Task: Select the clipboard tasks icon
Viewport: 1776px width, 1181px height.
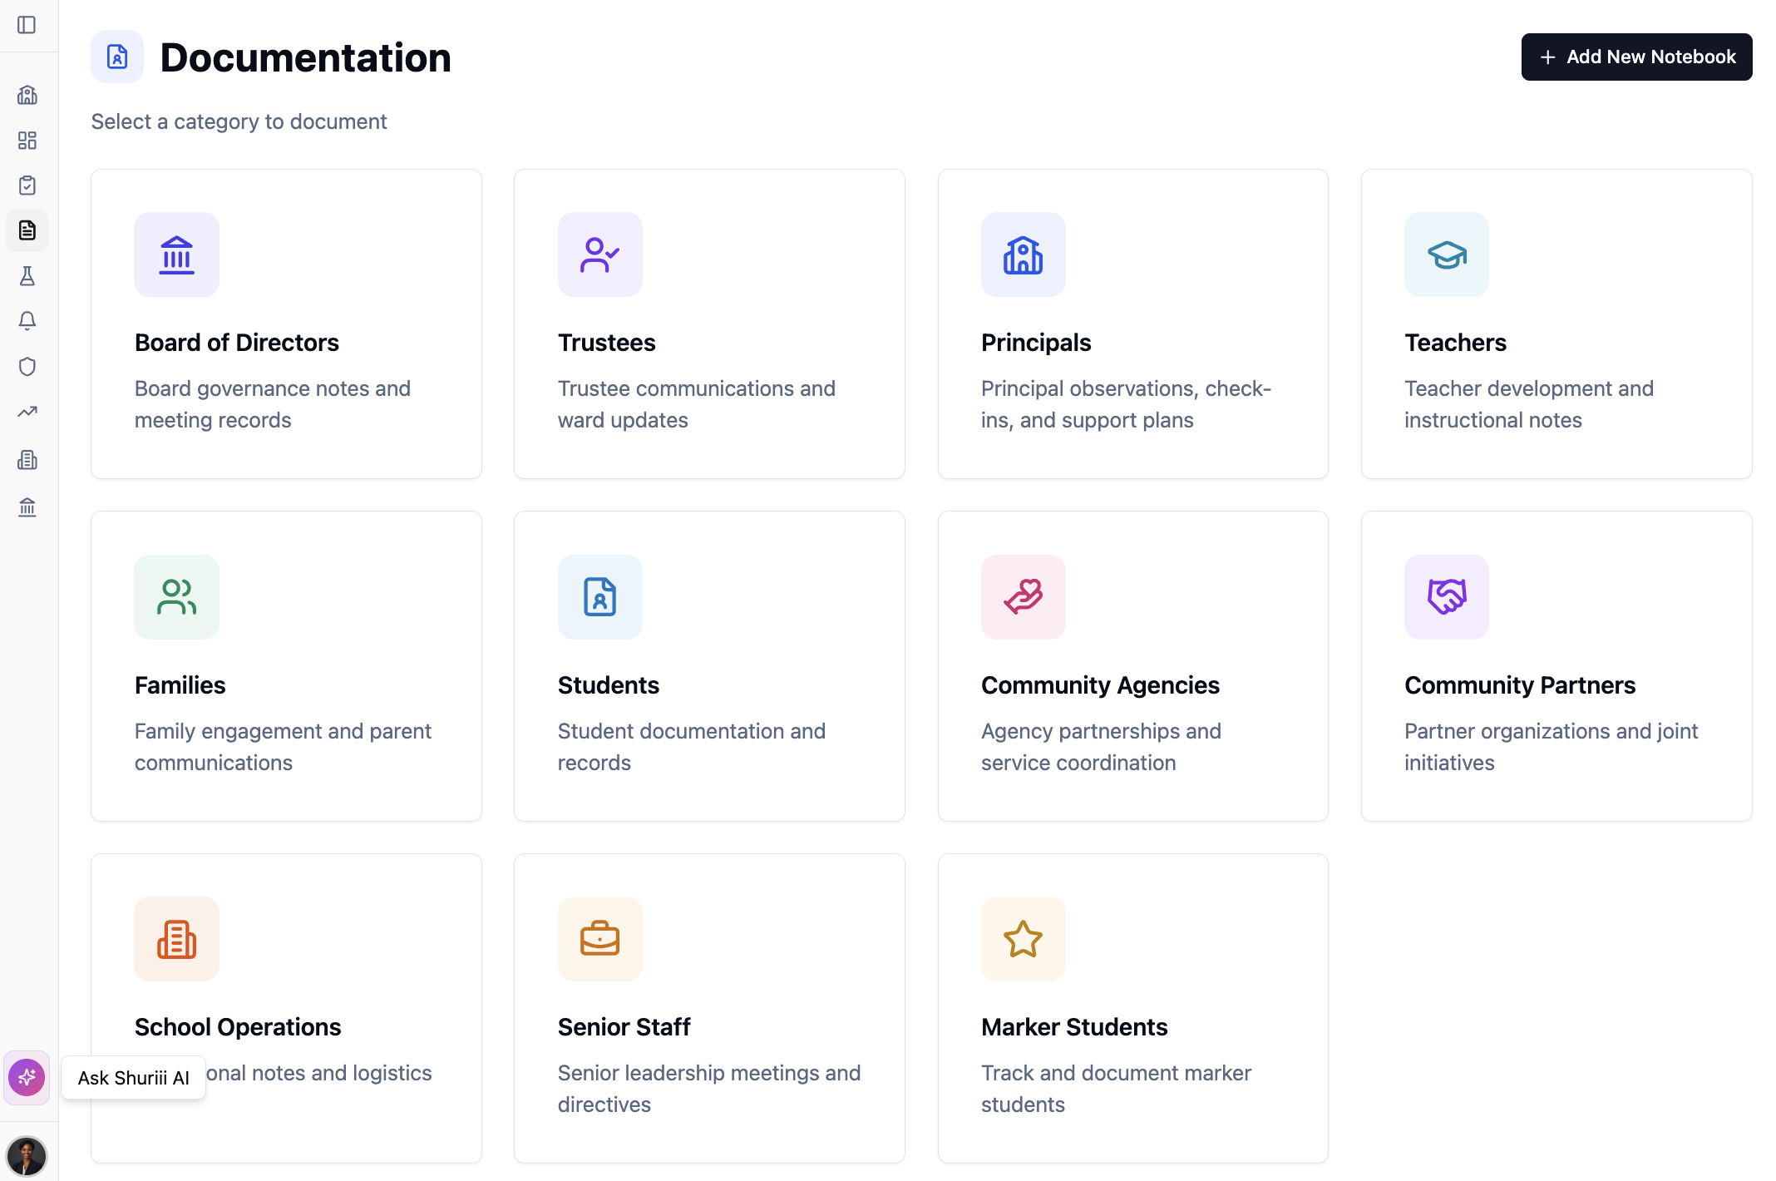Action: click(27, 185)
